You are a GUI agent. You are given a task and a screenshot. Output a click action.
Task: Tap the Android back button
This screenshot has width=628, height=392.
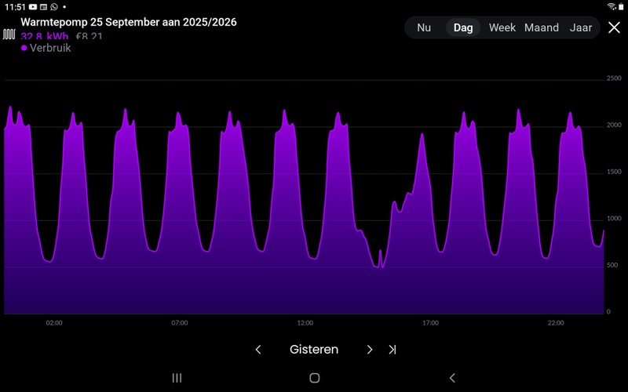pos(452,378)
